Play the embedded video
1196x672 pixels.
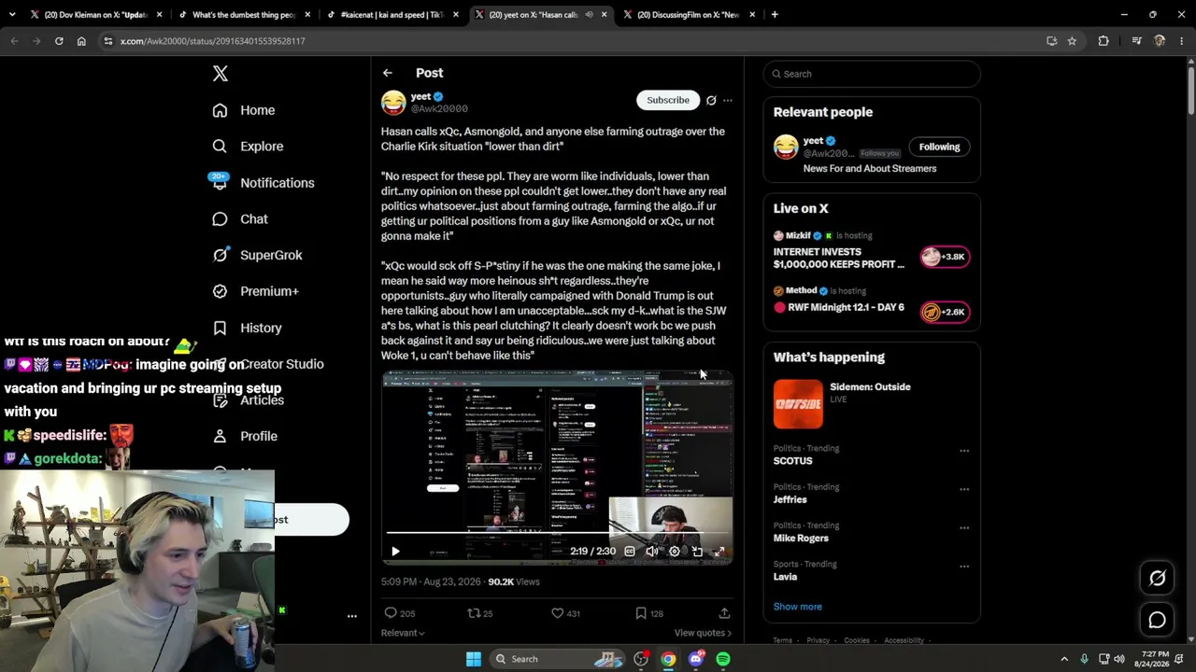pyautogui.click(x=395, y=552)
